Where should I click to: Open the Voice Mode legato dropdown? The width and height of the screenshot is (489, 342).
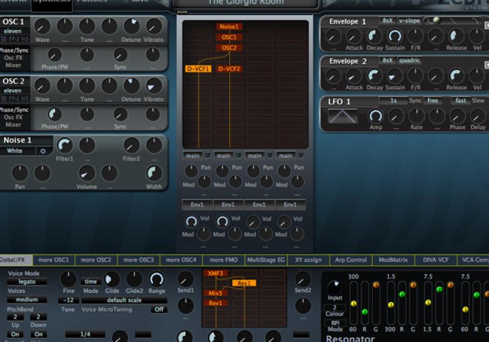point(27,282)
